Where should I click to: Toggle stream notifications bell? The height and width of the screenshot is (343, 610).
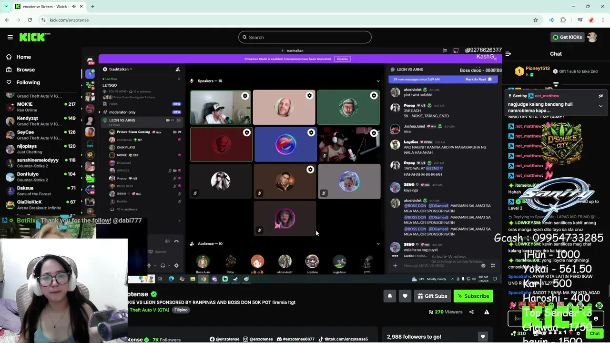tap(389, 296)
